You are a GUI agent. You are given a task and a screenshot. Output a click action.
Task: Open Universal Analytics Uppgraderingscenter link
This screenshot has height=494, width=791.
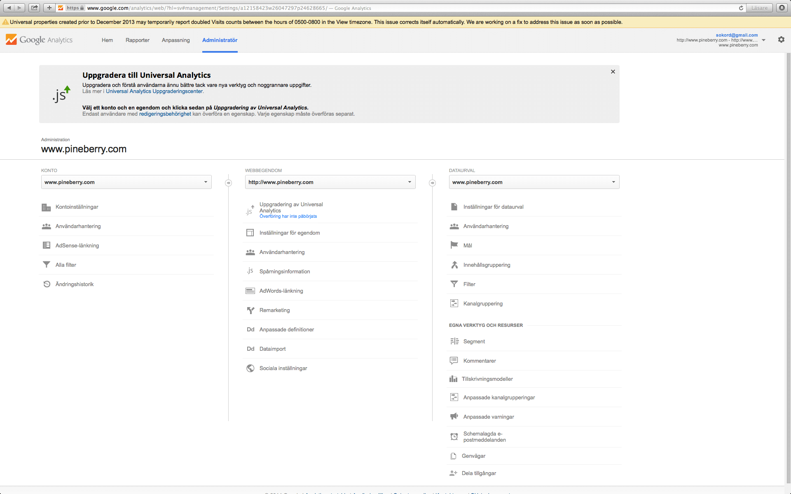[x=154, y=91]
